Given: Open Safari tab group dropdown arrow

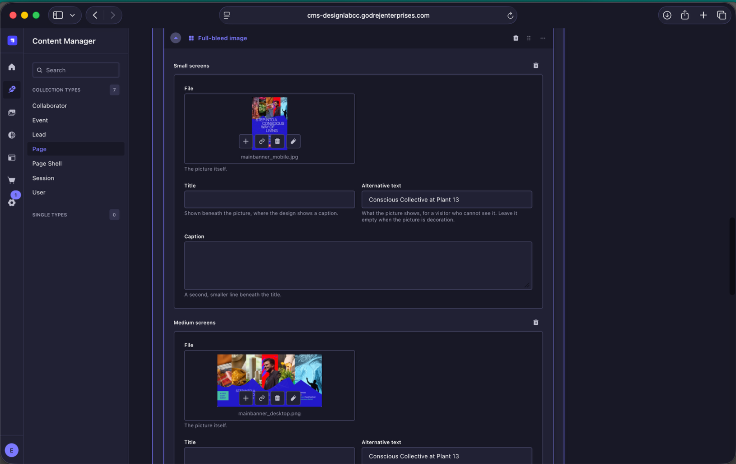Looking at the screenshot, I should point(73,15).
